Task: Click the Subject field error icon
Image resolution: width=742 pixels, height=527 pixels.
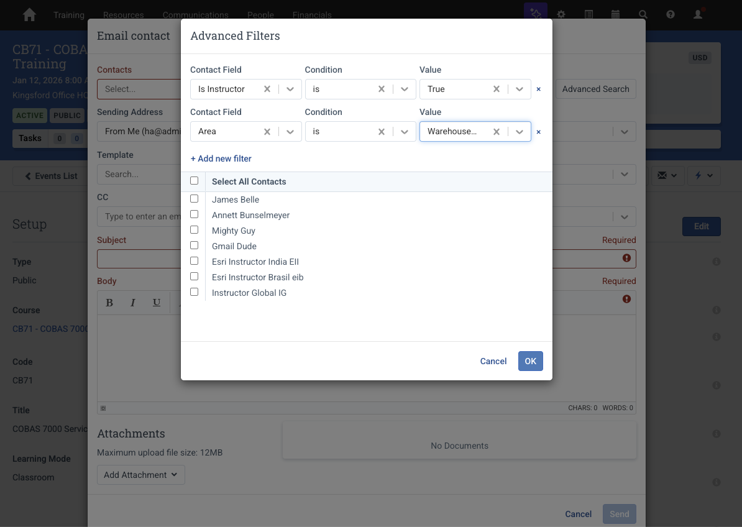Action: coord(626,258)
